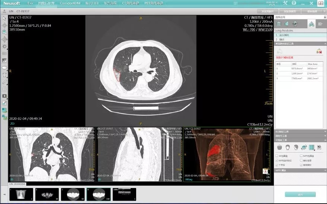Pick the line measurement tool
The image size is (327, 204).
(x=4, y=82)
